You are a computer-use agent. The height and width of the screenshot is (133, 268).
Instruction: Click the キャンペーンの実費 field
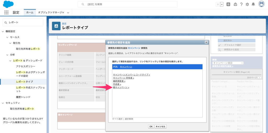pos(224,127)
